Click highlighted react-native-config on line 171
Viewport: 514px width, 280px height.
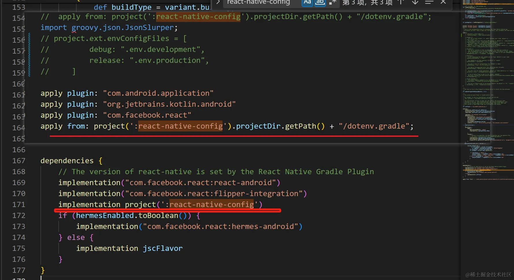[x=211, y=205]
